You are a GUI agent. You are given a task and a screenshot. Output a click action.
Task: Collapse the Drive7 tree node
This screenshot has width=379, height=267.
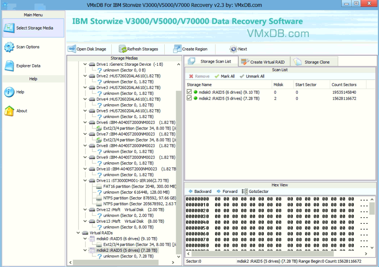pyautogui.click(x=85, y=134)
